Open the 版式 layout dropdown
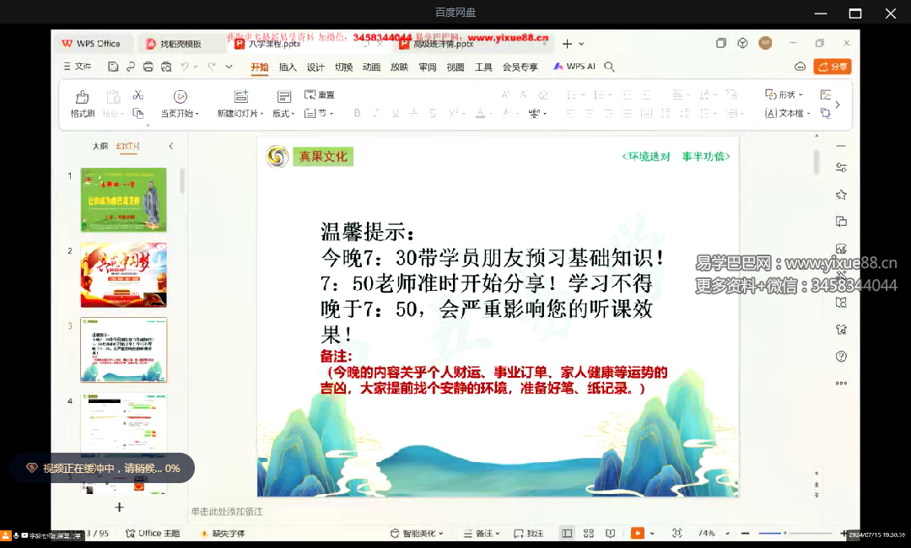Image resolution: width=911 pixels, height=548 pixels. [x=283, y=112]
